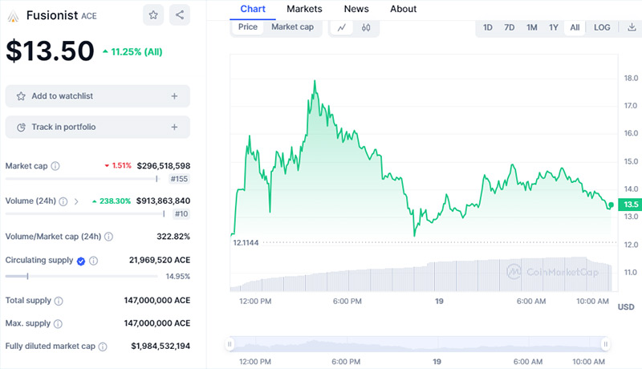642x369 pixels.
Task: Switch to candlestick chart icon
Action: click(x=366, y=27)
